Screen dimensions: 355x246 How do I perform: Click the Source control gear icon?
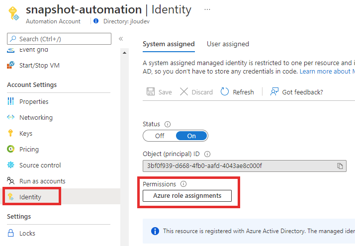tap(10, 165)
